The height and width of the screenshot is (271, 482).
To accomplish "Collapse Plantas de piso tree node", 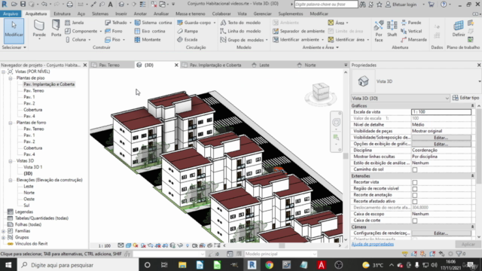I will [x=10, y=78].
